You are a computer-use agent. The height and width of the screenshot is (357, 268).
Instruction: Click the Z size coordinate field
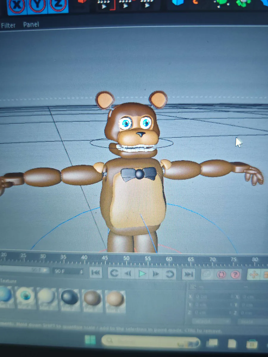(253, 314)
